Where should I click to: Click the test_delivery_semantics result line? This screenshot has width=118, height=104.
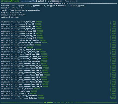click(22, 96)
